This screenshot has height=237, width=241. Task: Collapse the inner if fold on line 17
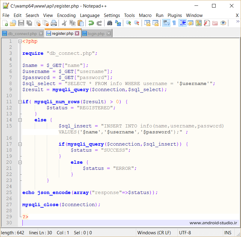tap(20, 144)
